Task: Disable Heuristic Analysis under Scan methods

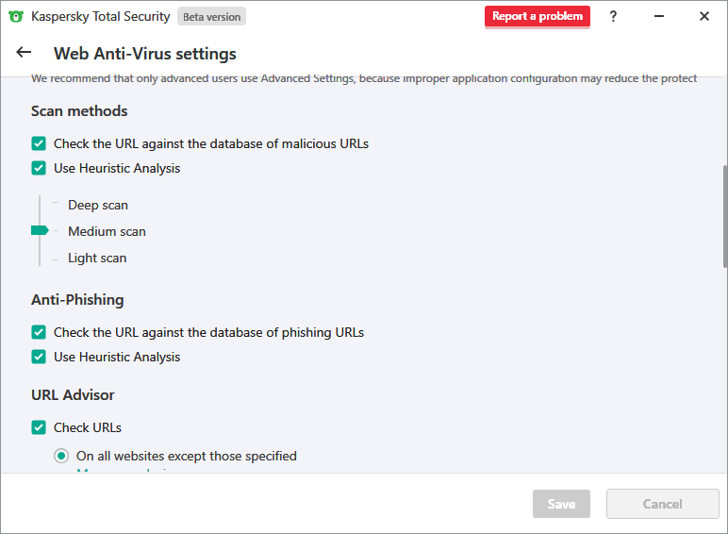Action: [x=39, y=168]
